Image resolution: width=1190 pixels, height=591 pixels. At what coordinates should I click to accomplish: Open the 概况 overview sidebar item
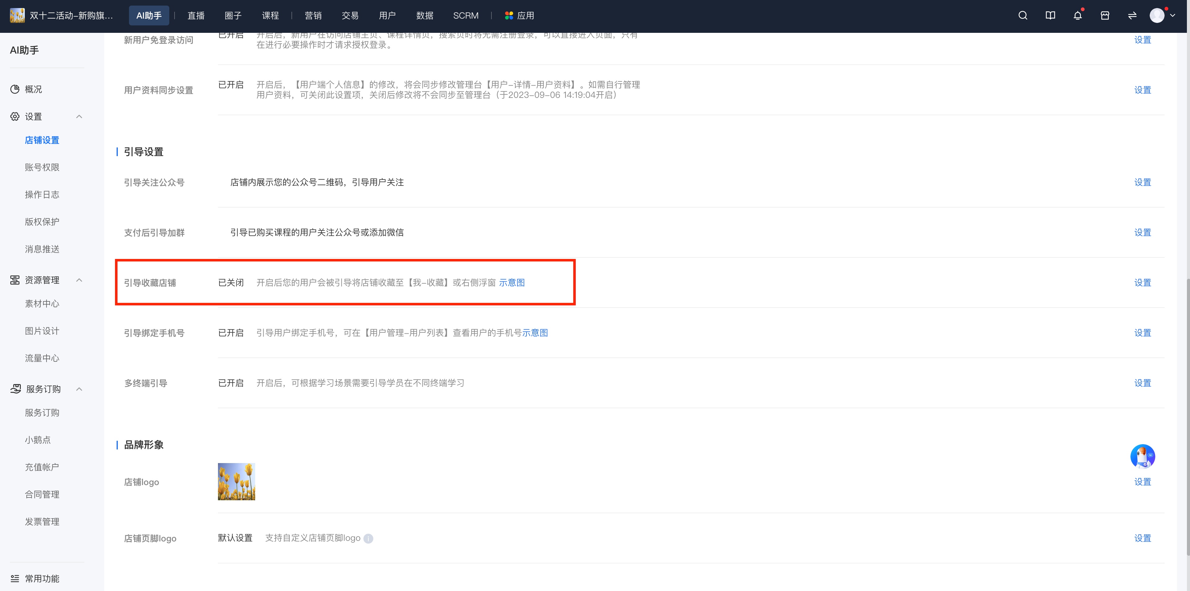point(33,89)
